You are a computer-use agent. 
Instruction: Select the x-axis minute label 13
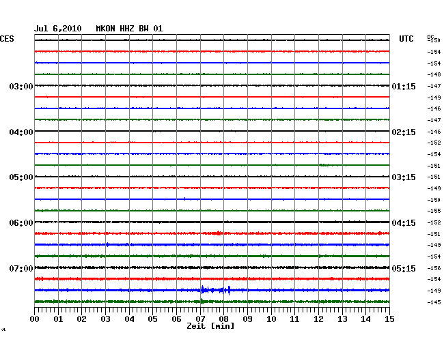coord(342,319)
